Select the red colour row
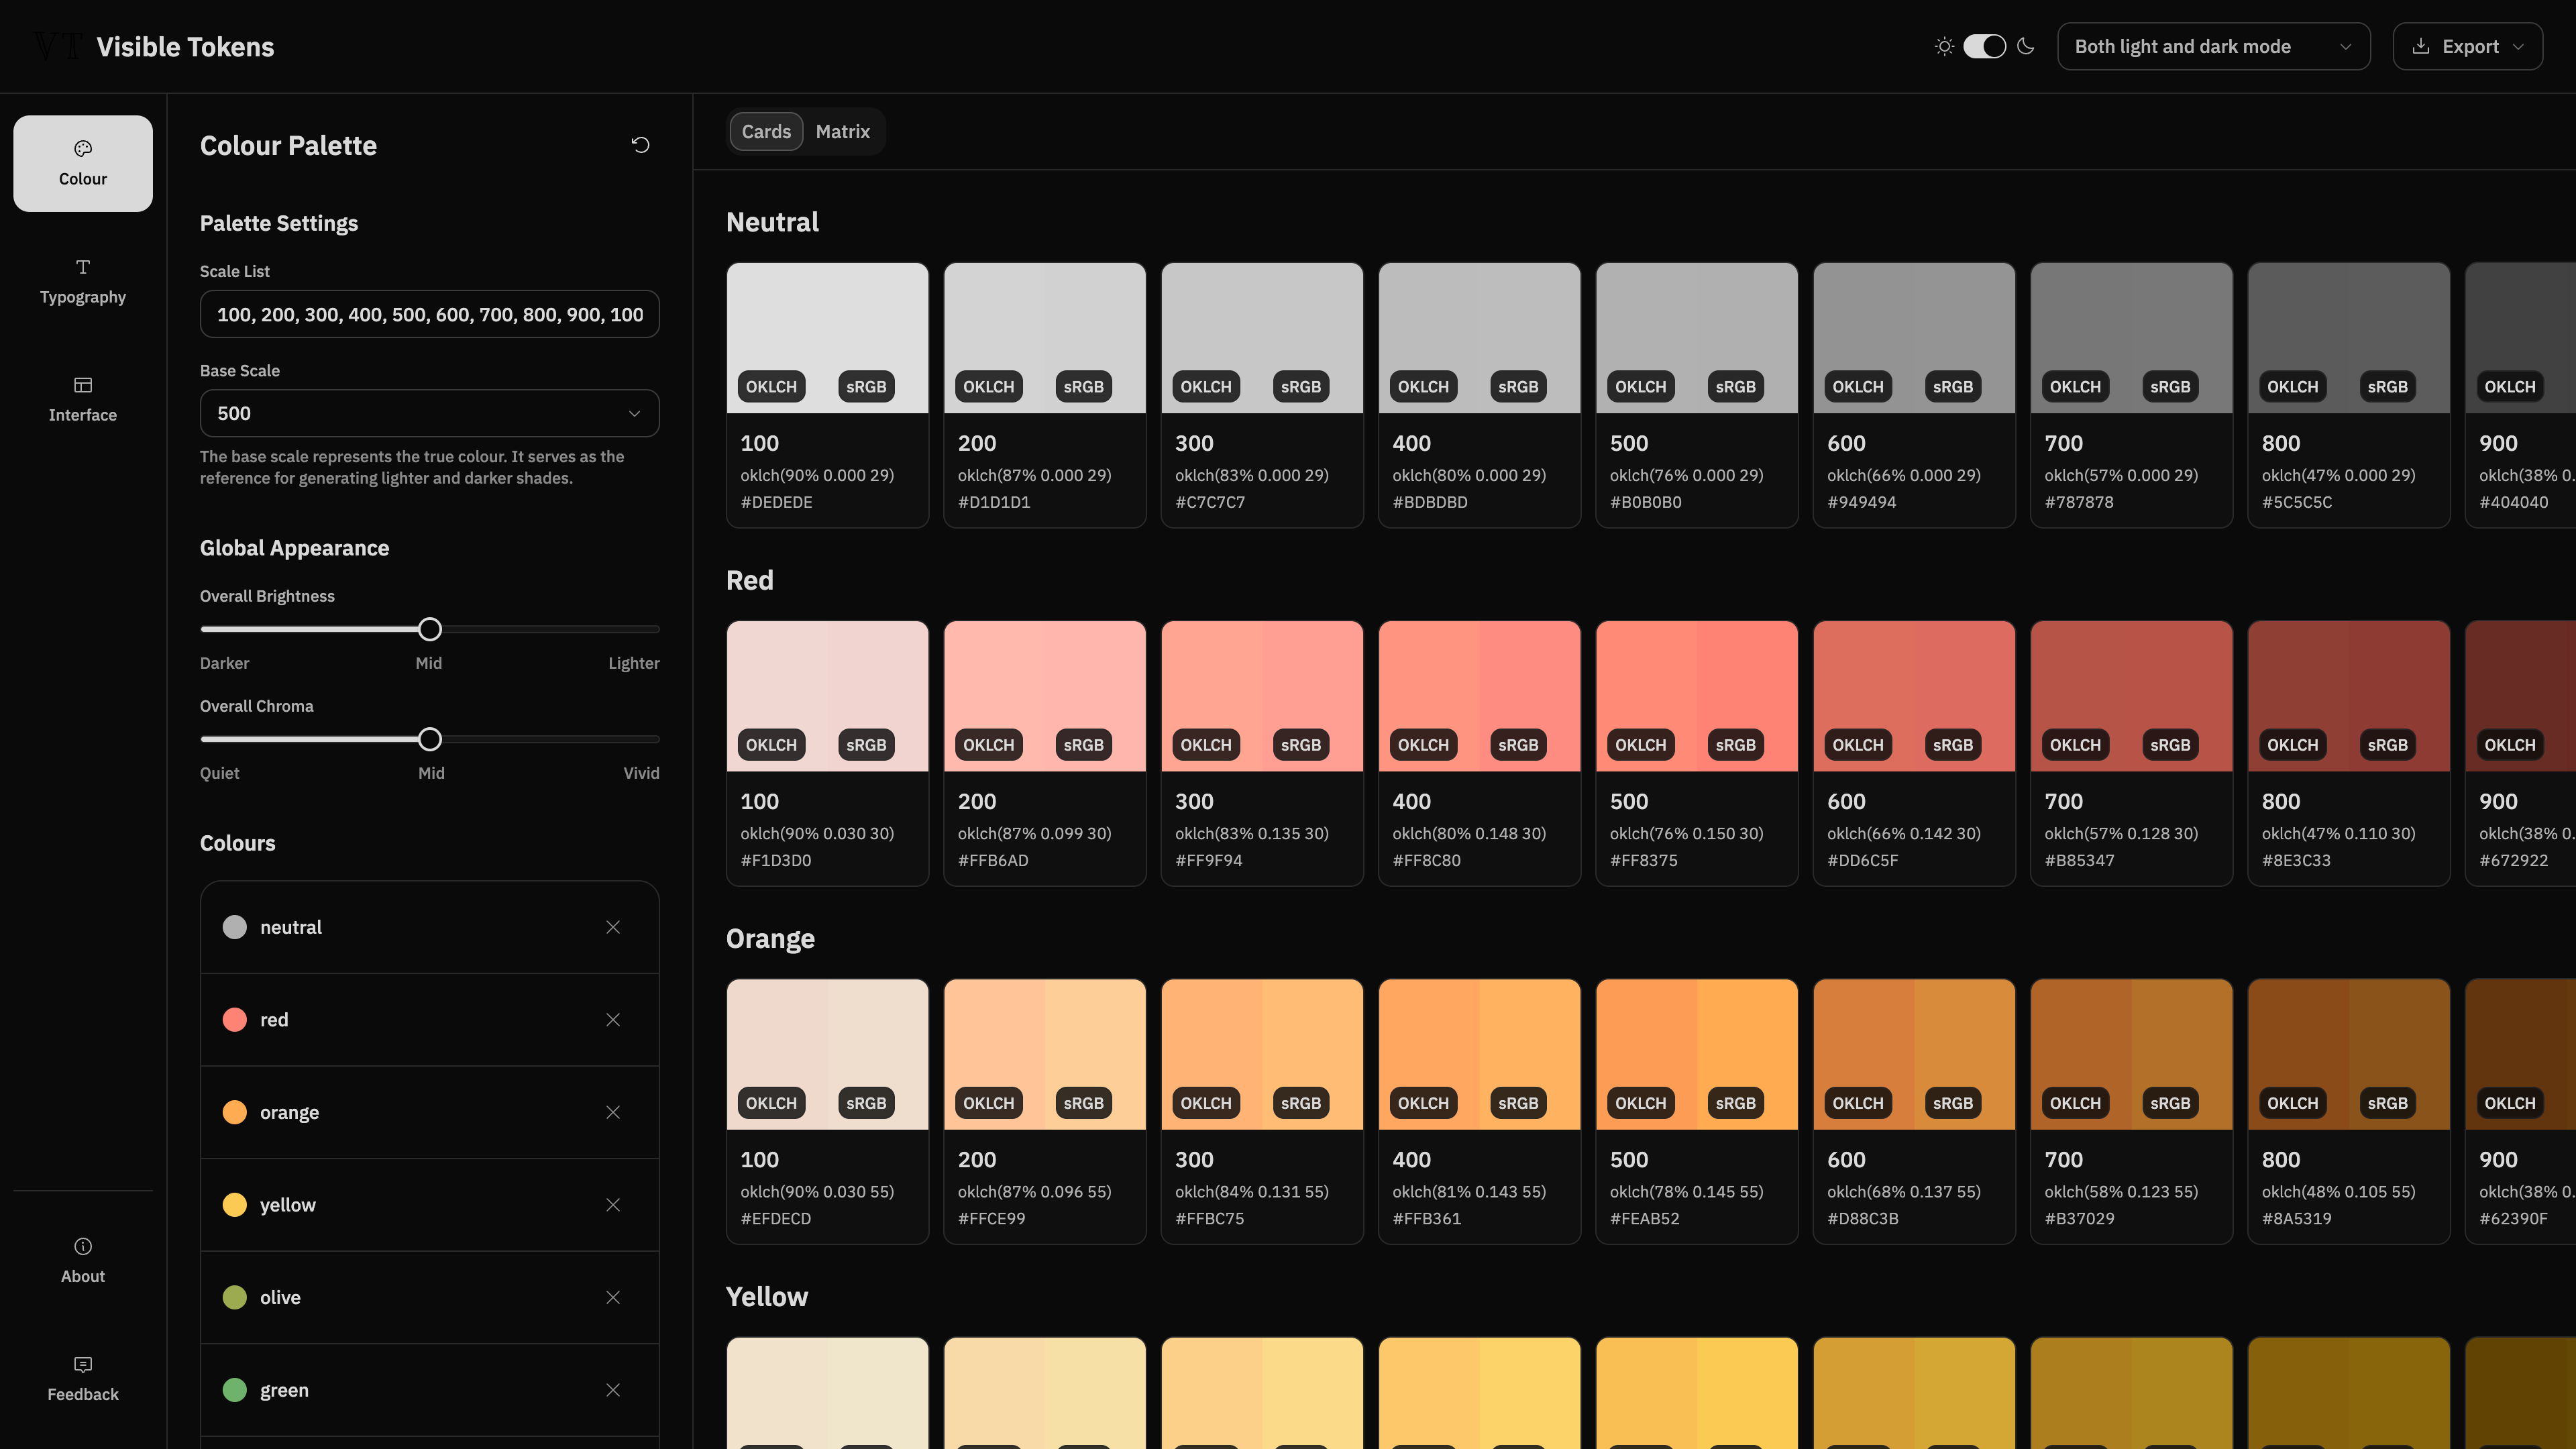The height and width of the screenshot is (1449, 2576). coord(429,1020)
